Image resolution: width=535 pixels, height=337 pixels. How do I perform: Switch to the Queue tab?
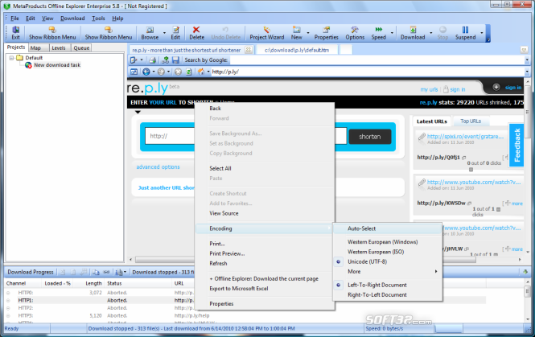point(81,48)
